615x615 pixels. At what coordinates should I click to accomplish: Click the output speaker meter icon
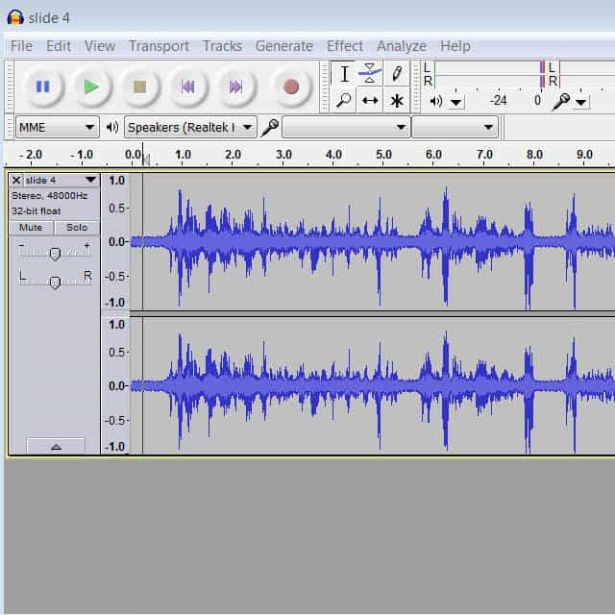click(x=436, y=102)
